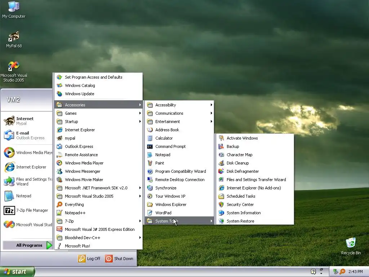Image resolution: width=369 pixels, height=277 pixels.
Task: Click the 7-Zip File Manager pinned icon
Action: [9, 210]
